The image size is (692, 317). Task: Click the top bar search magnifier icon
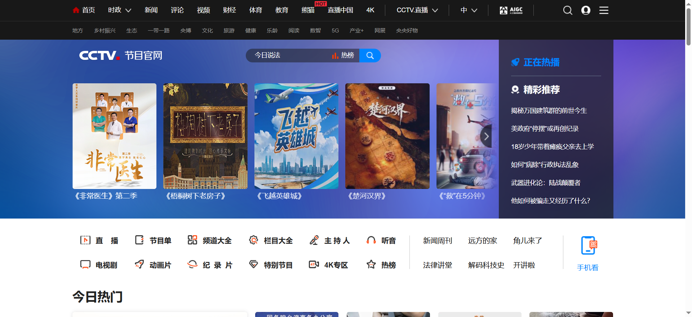pos(568,10)
